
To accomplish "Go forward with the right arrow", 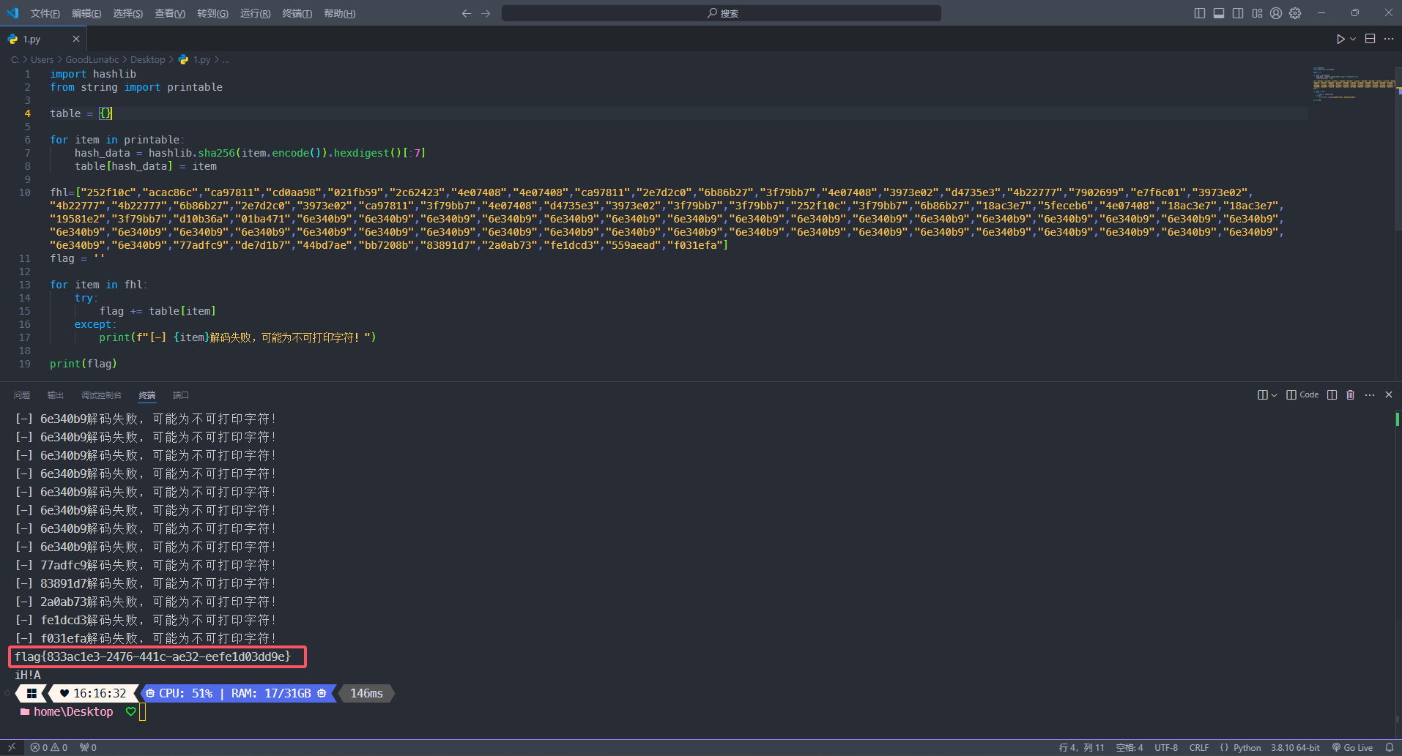I will (486, 13).
